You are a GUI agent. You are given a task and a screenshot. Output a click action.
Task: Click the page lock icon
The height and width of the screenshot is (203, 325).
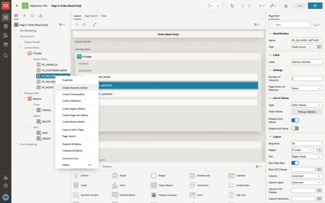pyautogui.click(x=232, y=6)
